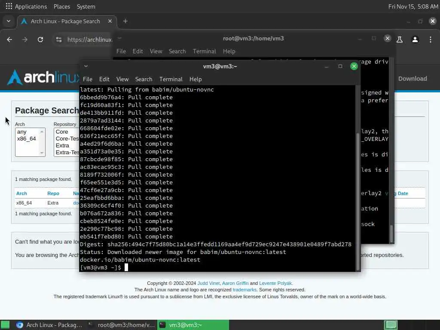Reload the Arch Linux page
This screenshot has width=440, height=330.
pyautogui.click(x=40, y=40)
